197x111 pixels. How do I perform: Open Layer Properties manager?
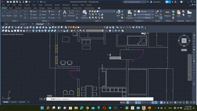pyautogui.click(x=84, y=14)
